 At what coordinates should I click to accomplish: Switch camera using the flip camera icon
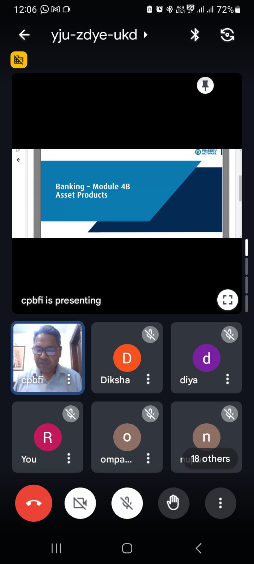click(x=227, y=35)
